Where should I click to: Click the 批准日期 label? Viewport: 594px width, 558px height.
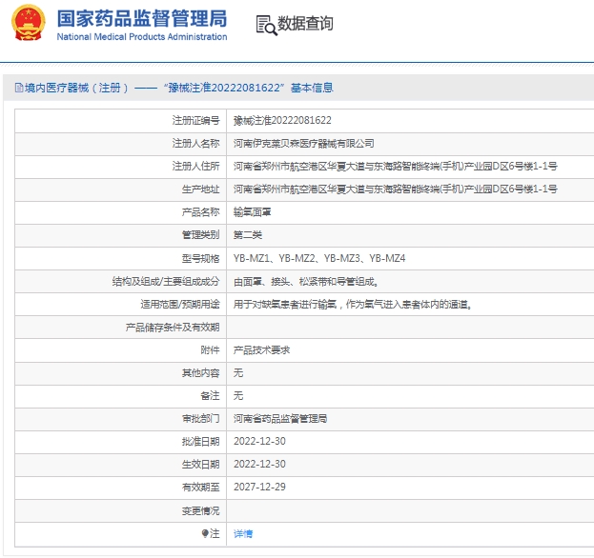coord(201,442)
